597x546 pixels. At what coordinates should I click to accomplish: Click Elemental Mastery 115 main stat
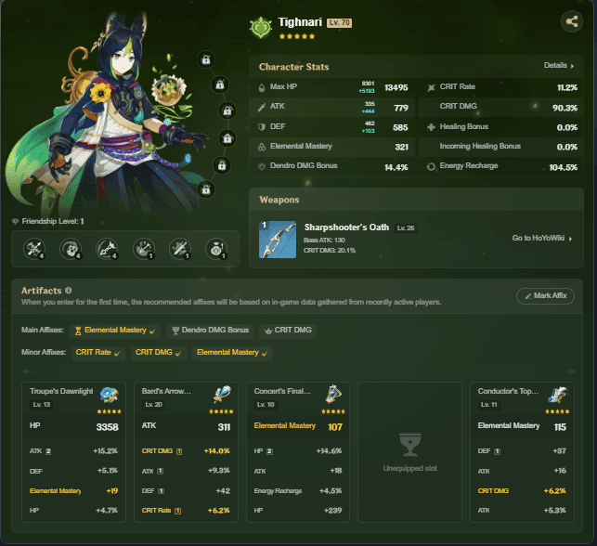coord(522,426)
